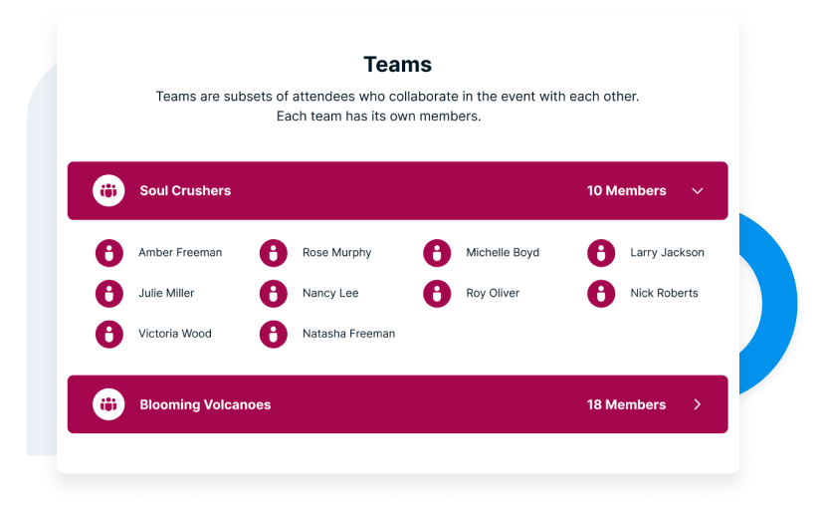Click Larry Jackson's avatar icon
The width and height of the screenshot is (824, 505).
(x=601, y=253)
